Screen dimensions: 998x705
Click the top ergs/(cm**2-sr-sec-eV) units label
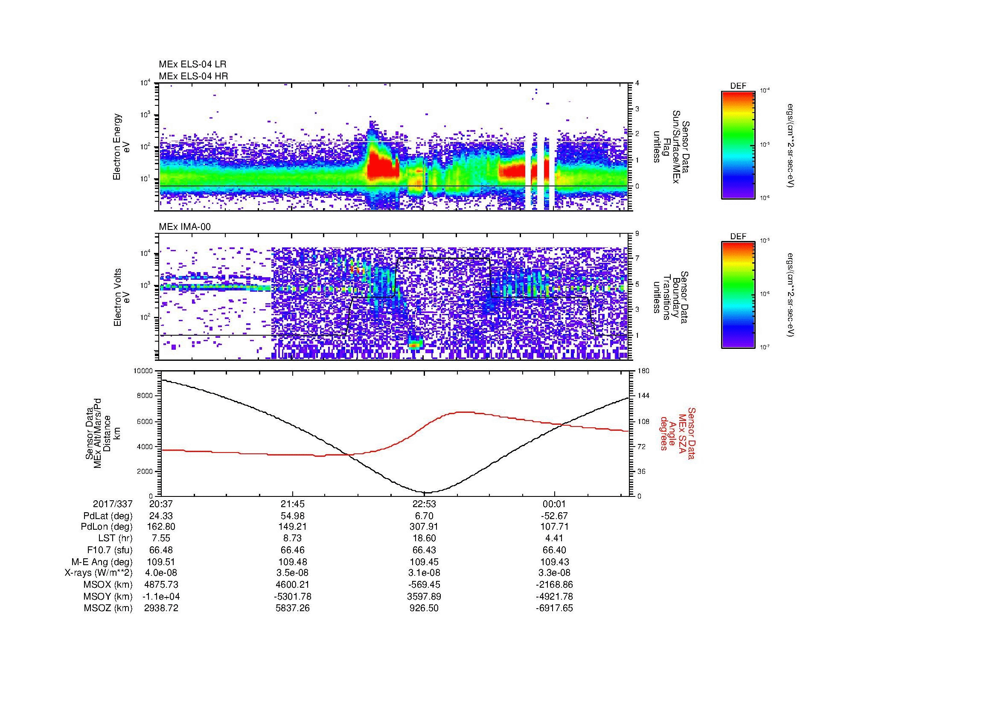[791, 145]
